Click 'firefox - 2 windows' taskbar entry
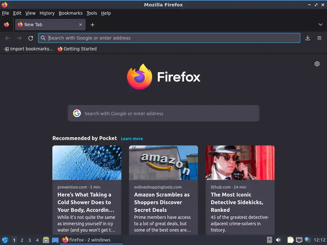Screen dimensions: 327x245 (x=92, y=240)
